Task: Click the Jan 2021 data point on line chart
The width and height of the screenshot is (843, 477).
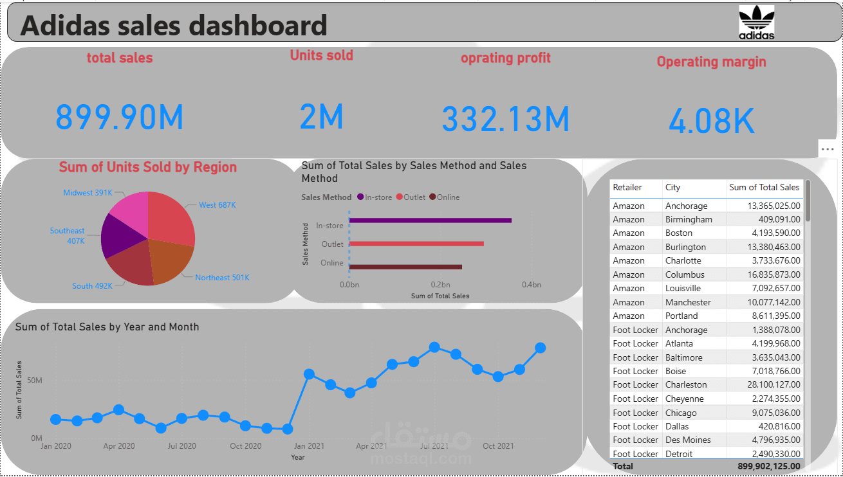Action: coord(309,374)
